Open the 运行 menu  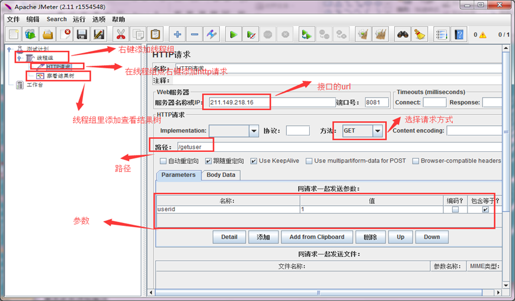click(x=79, y=19)
